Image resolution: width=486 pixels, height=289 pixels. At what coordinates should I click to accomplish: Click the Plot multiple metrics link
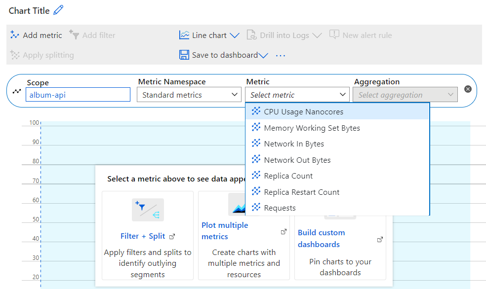pos(225,231)
